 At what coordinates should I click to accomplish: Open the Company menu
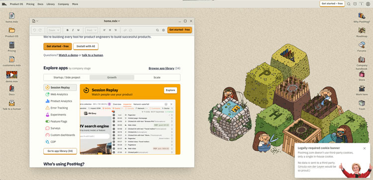63,4
